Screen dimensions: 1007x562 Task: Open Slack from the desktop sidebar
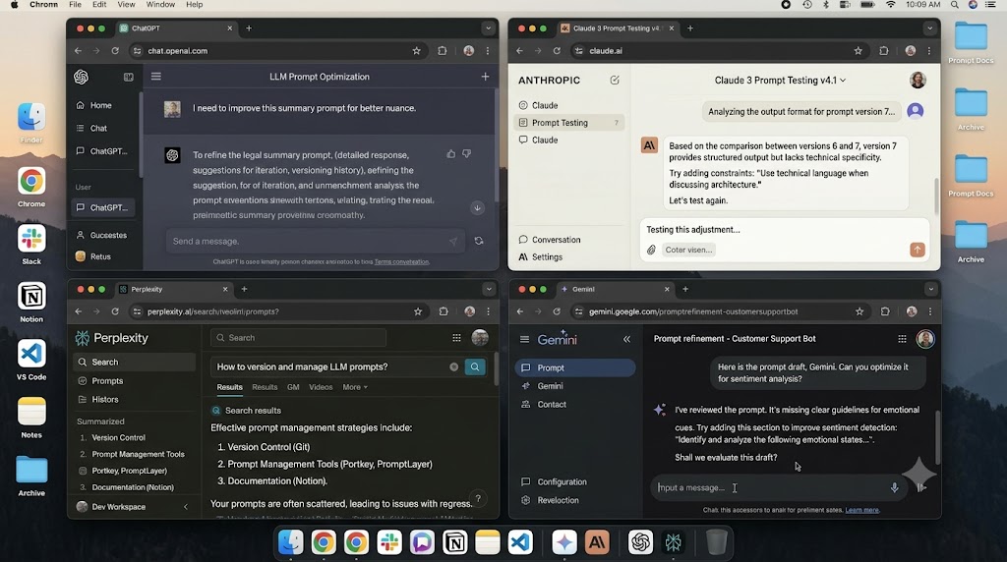31,240
